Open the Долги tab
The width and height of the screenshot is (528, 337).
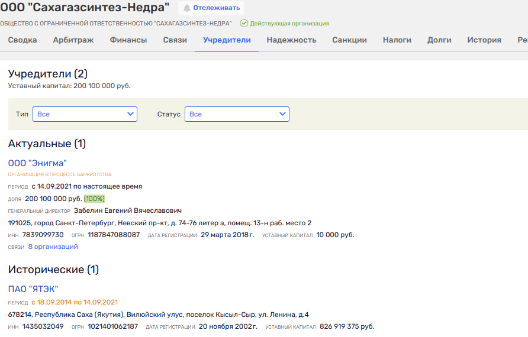[439, 40]
